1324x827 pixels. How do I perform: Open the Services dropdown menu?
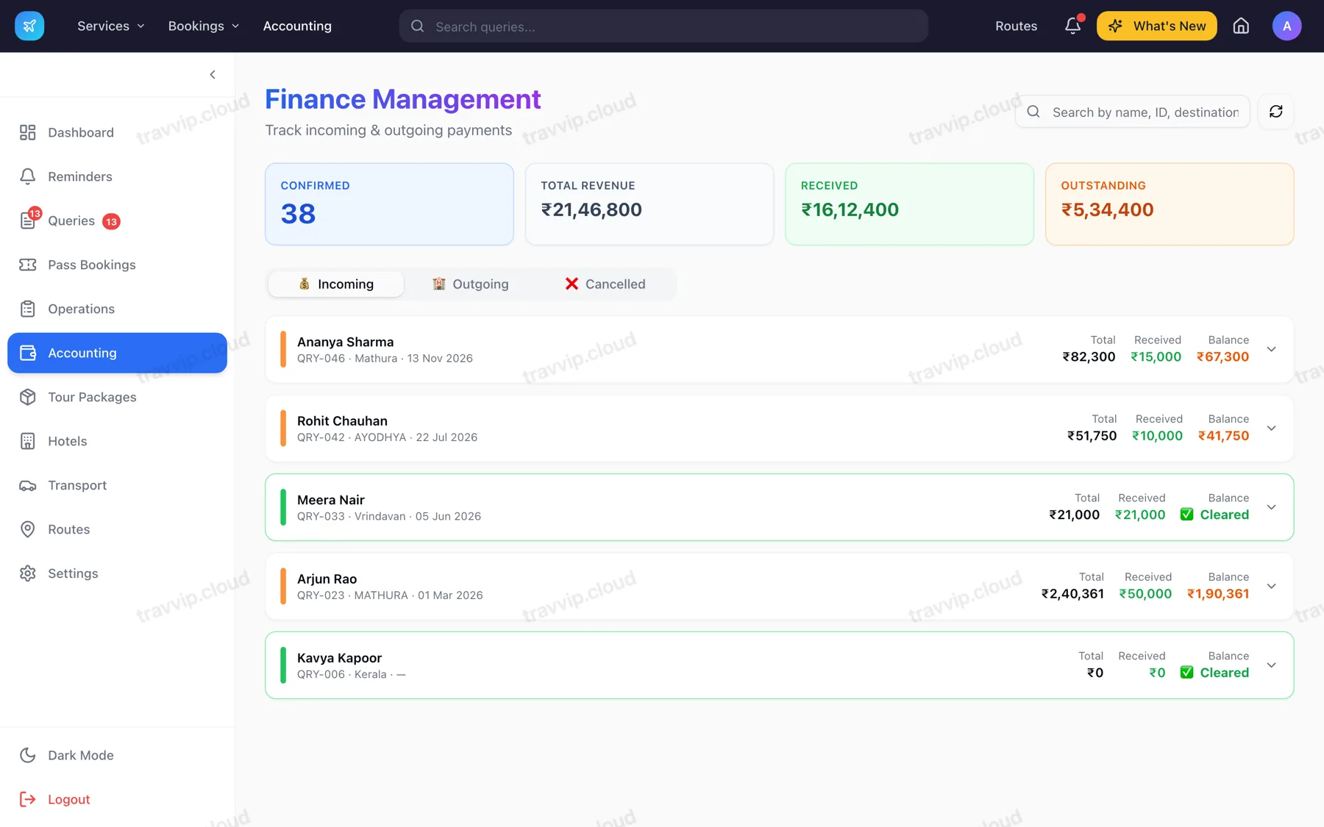[110, 26]
